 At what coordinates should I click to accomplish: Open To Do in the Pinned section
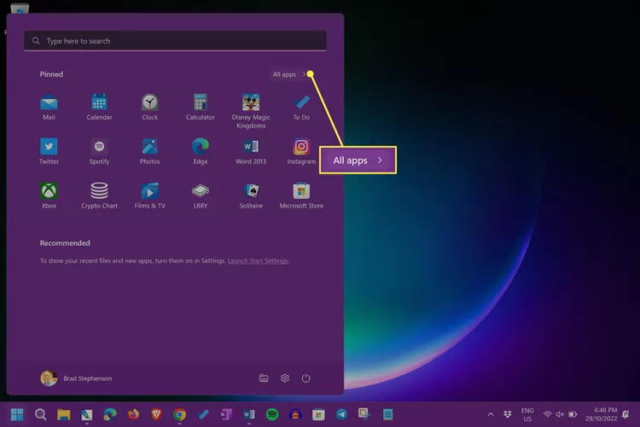click(301, 107)
